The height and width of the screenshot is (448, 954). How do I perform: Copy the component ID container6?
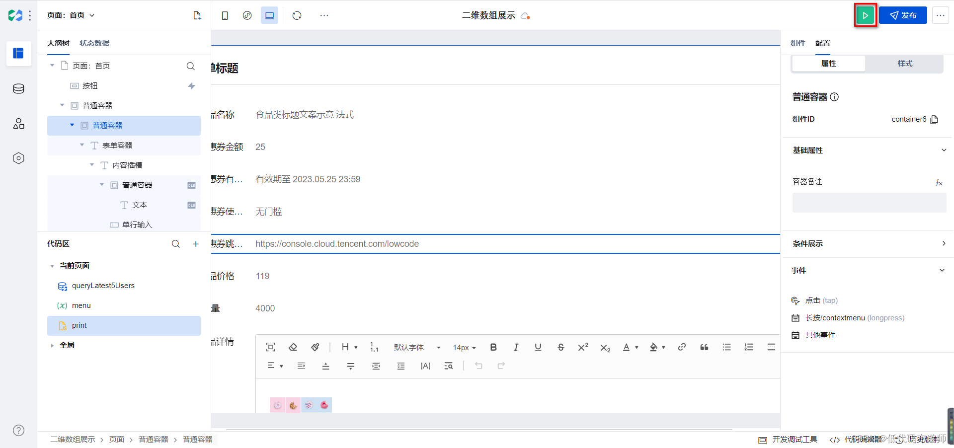[934, 119]
